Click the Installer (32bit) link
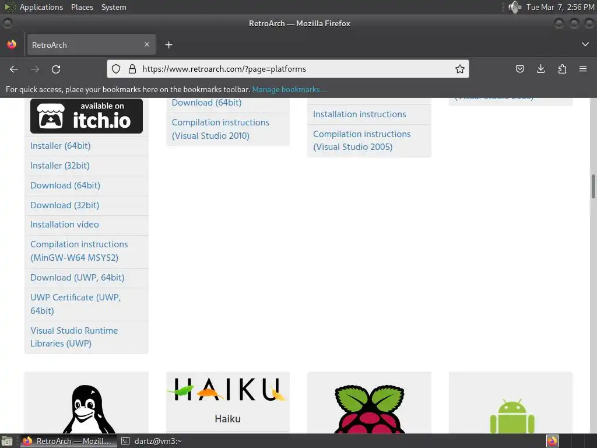This screenshot has width=597, height=448. pyautogui.click(x=60, y=165)
